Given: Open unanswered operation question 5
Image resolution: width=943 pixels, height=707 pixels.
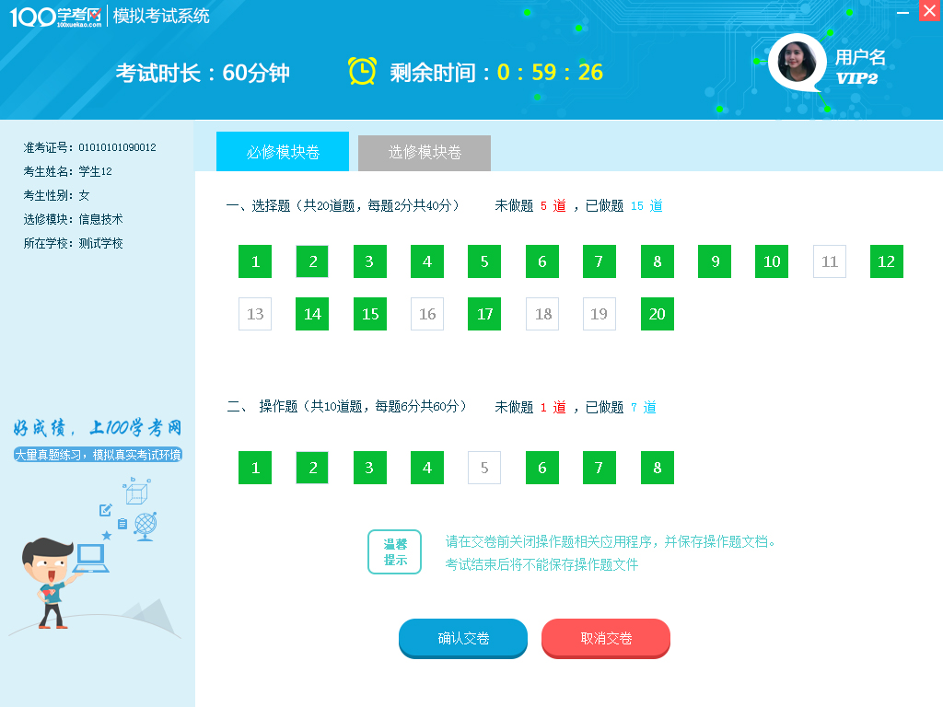Looking at the screenshot, I should coord(484,468).
